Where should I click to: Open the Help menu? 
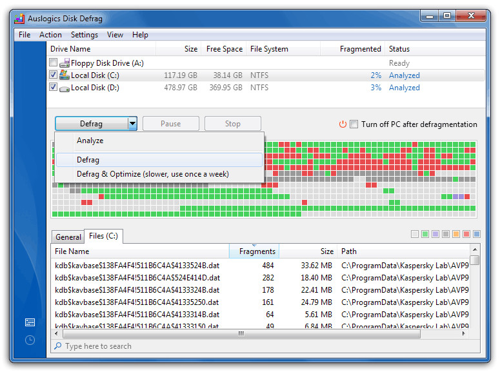click(x=140, y=34)
